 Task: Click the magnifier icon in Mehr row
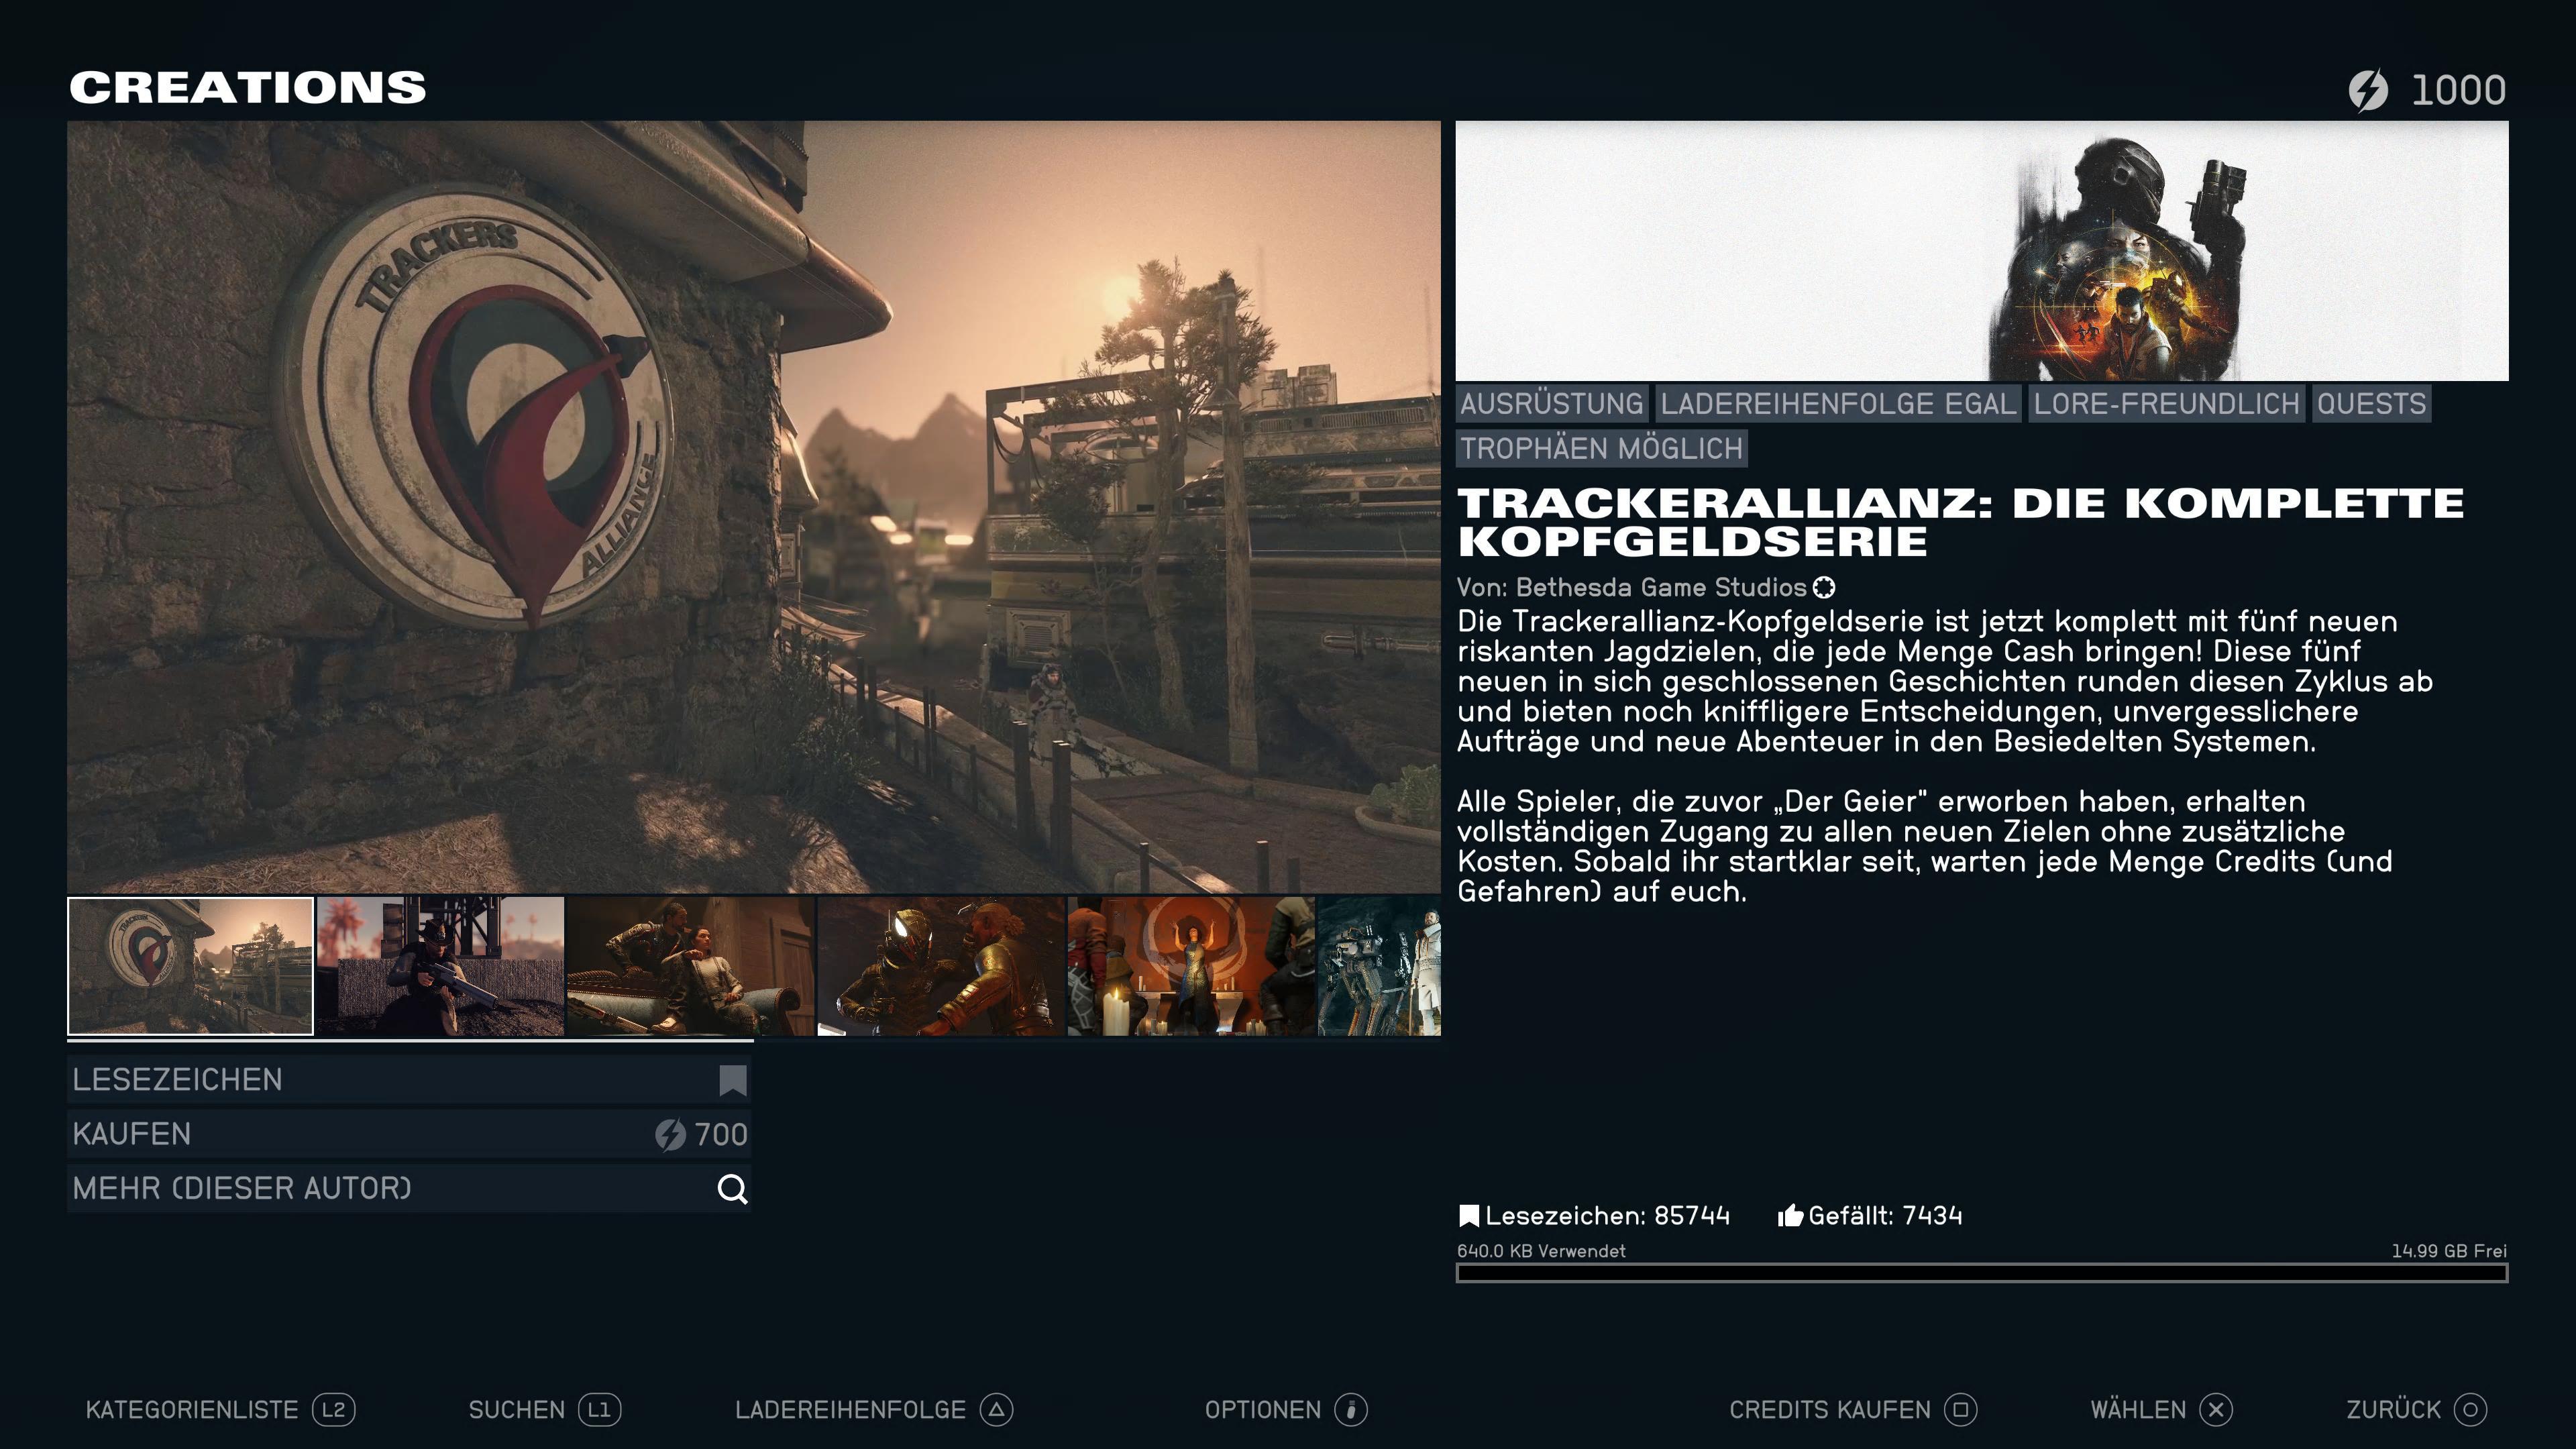pos(732,1189)
